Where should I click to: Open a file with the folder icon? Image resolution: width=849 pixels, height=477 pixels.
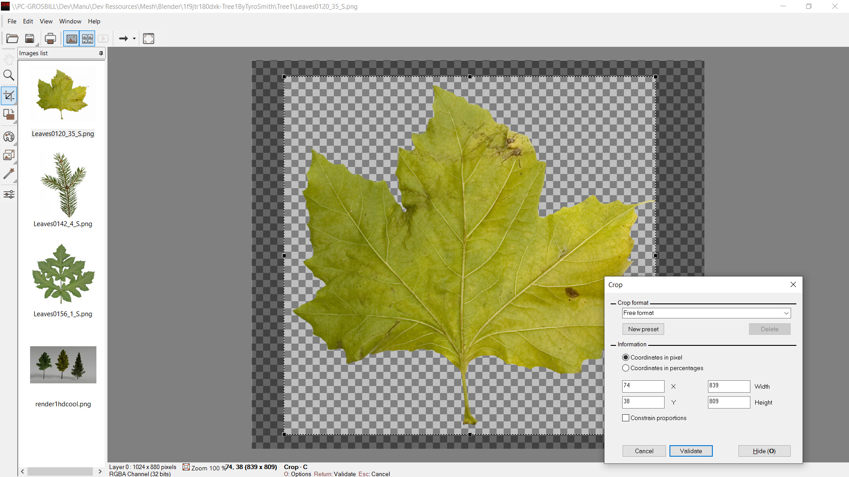pos(12,38)
